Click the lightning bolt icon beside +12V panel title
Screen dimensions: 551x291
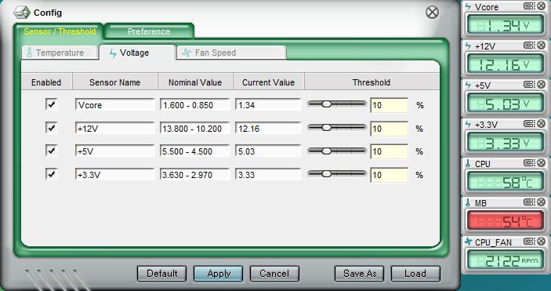468,46
